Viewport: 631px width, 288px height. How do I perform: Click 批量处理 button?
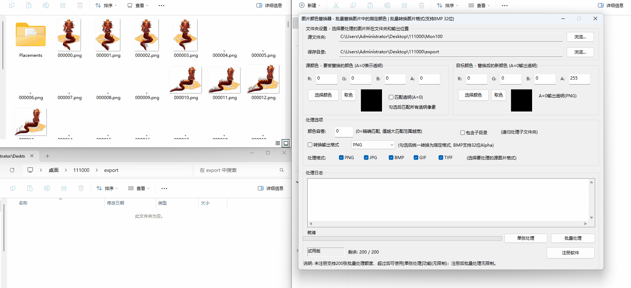(573, 238)
